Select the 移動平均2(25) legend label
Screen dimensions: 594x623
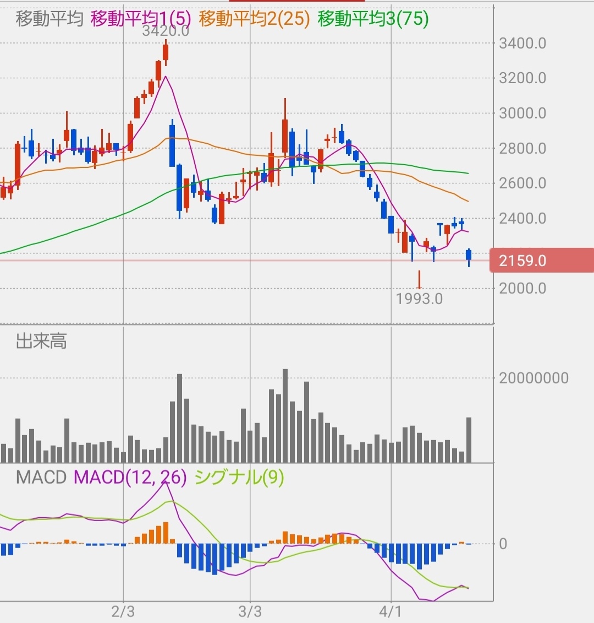pos(254,19)
